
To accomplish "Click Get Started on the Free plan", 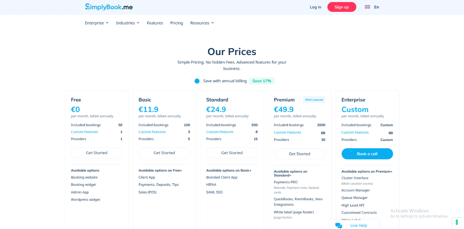I will pos(97,153).
